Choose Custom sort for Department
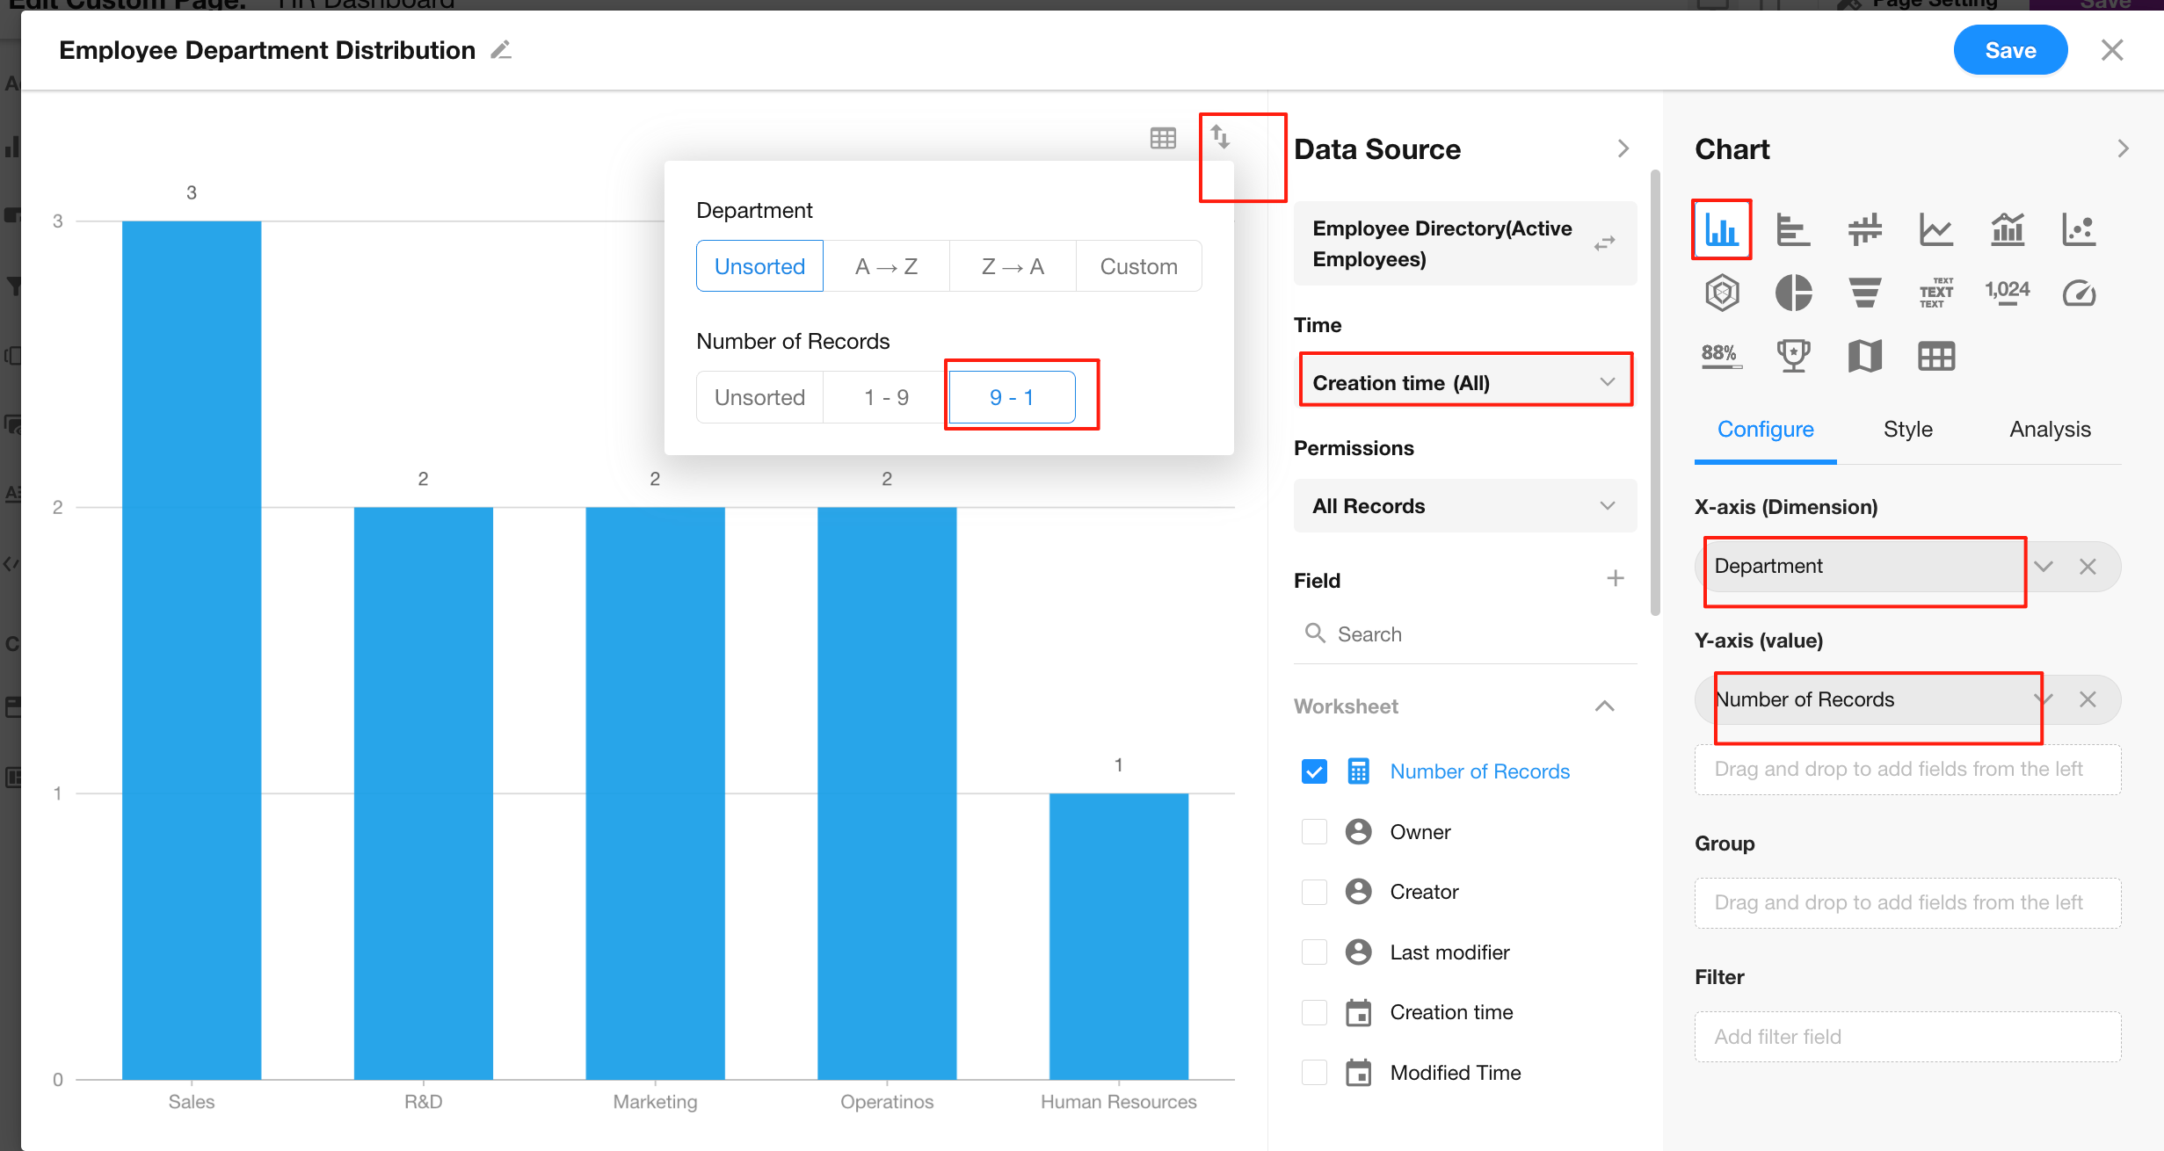2164x1151 pixels. [x=1138, y=266]
